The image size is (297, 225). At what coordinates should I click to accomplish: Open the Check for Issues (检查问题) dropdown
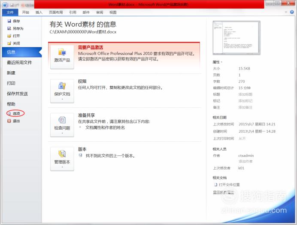point(62,125)
